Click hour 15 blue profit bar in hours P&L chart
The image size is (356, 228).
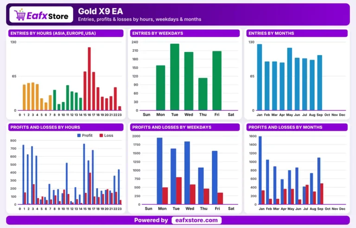pyautogui.click(x=84, y=174)
